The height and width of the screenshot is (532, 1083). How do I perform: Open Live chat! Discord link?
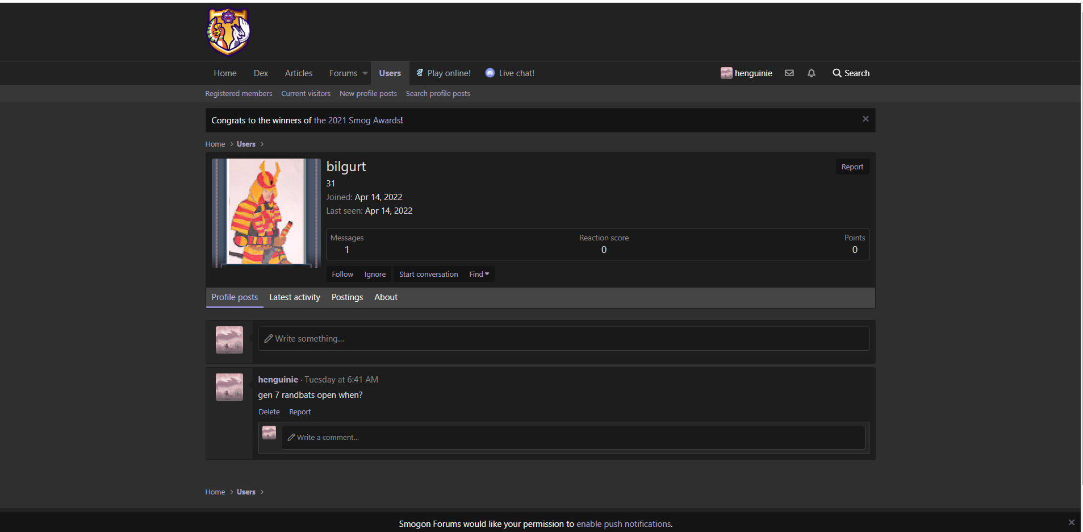pos(510,73)
